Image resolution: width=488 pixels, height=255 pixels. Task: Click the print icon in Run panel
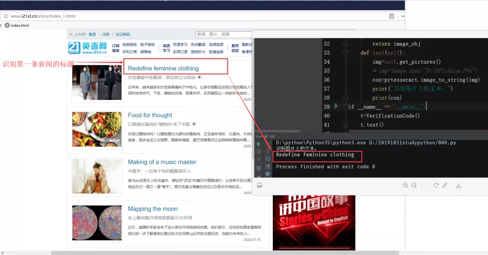(267, 174)
